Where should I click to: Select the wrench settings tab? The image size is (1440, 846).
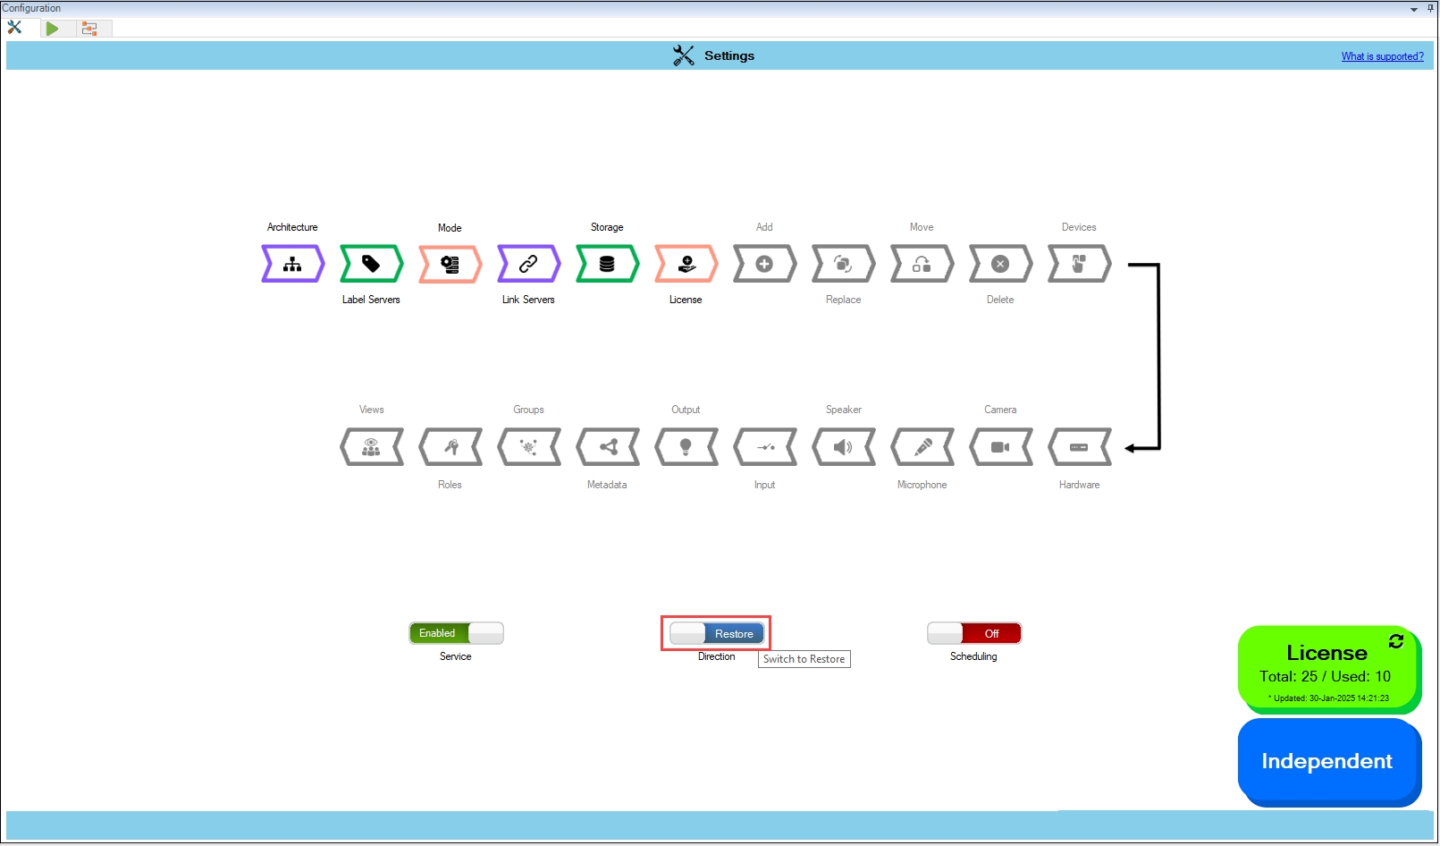[x=14, y=28]
